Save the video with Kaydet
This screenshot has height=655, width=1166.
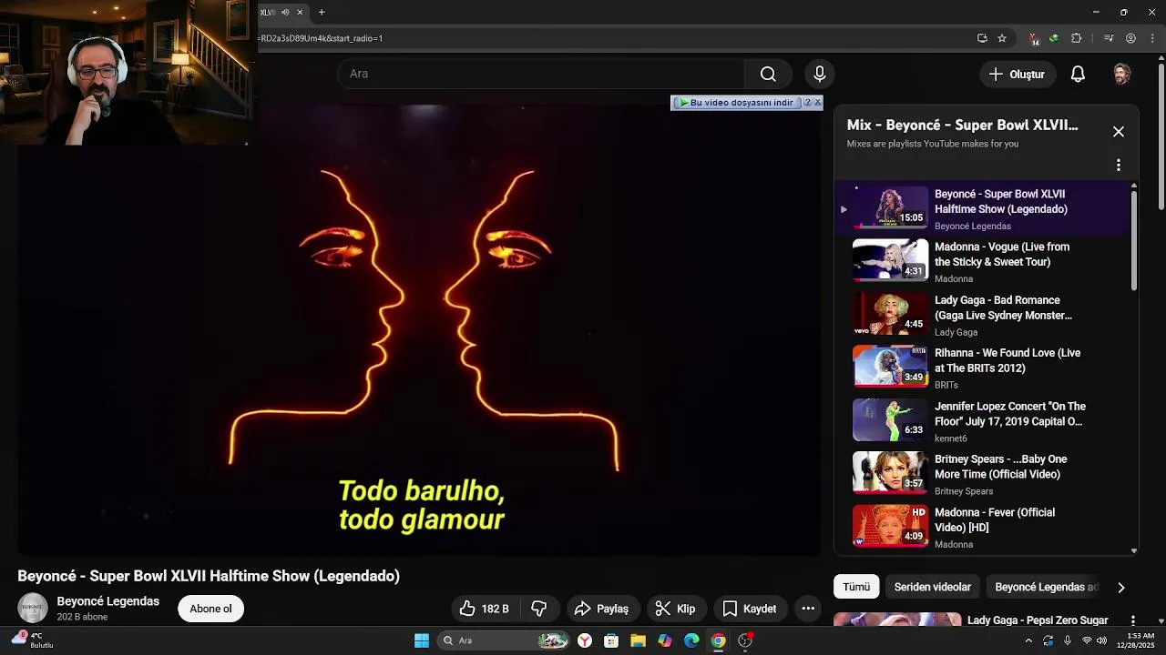click(750, 609)
